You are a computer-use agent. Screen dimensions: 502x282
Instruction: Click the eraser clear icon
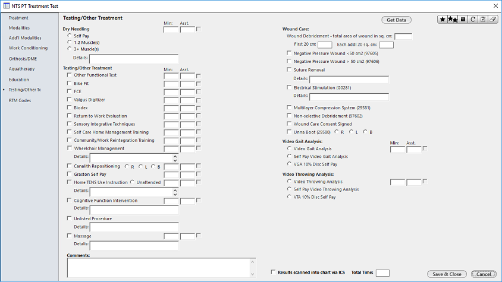492,20
